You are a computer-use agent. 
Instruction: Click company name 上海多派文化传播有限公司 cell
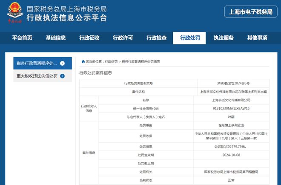[231, 100]
